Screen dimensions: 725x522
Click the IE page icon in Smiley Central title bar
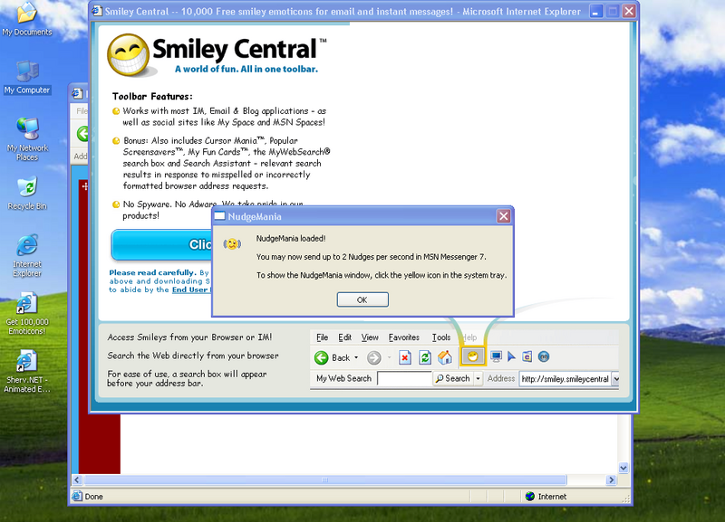click(x=97, y=11)
